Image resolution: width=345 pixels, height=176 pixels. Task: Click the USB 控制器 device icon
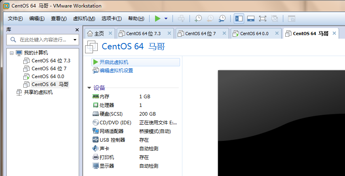coord(96,140)
